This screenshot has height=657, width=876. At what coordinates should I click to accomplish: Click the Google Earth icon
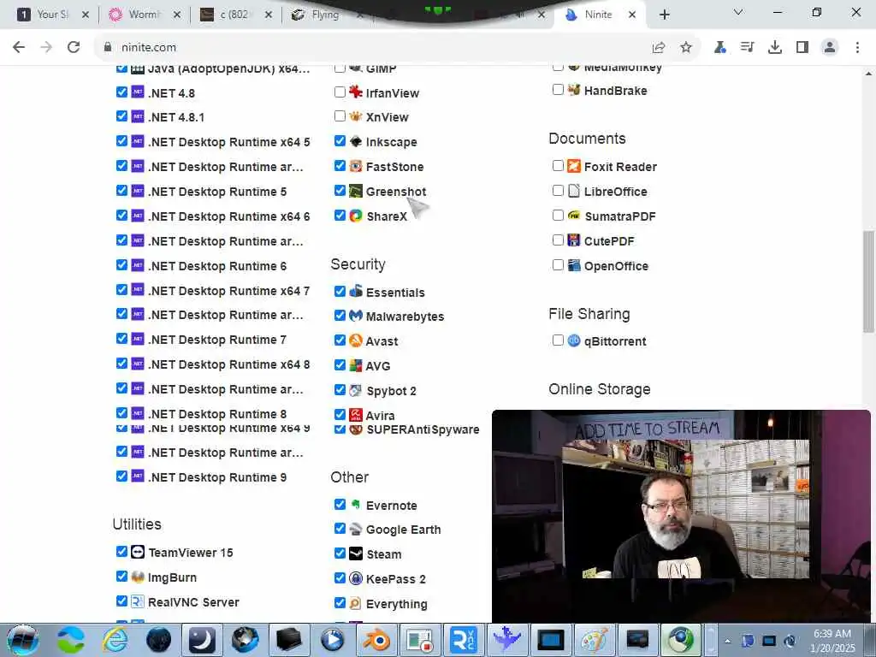356,529
